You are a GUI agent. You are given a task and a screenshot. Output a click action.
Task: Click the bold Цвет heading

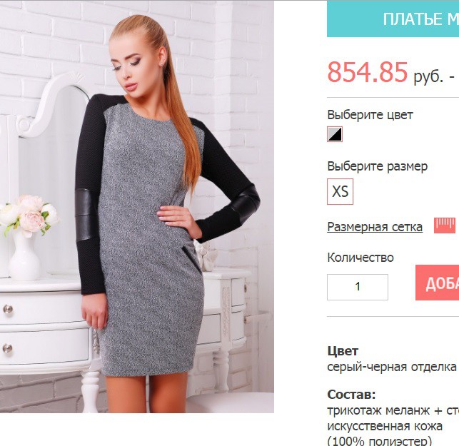point(343,351)
